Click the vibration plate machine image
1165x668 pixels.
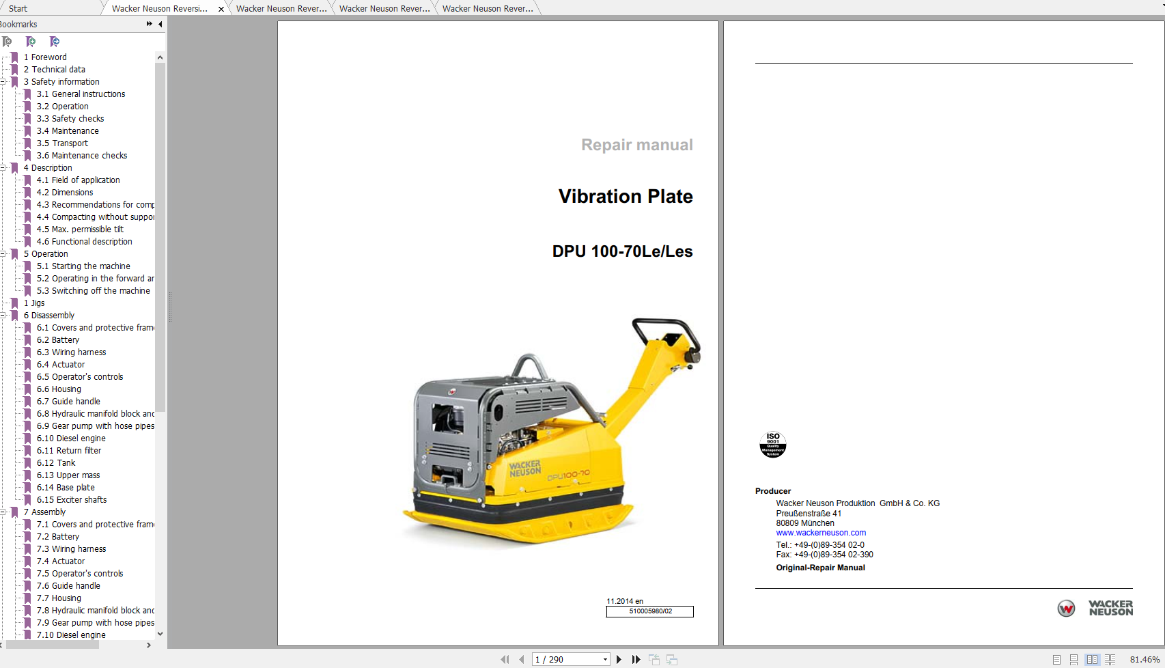point(552,432)
